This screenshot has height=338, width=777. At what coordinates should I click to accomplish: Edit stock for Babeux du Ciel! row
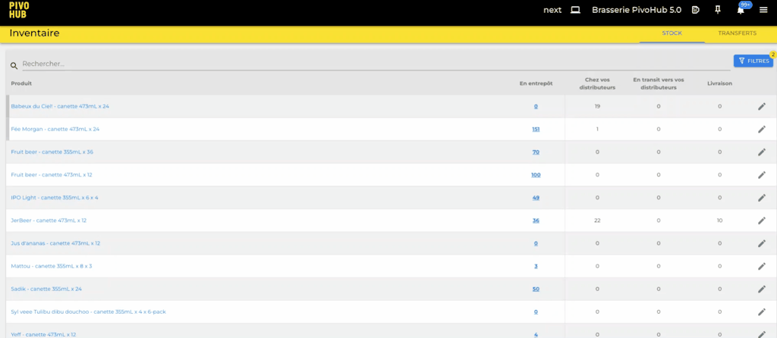[762, 106]
